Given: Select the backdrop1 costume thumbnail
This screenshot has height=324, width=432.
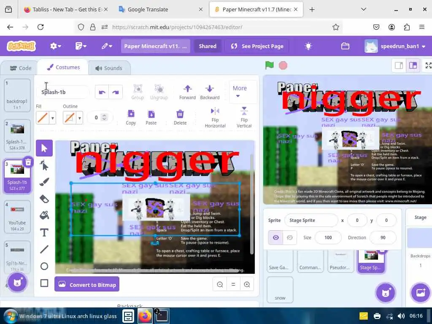Looking at the screenshot, I should click(x=17, y=95).
